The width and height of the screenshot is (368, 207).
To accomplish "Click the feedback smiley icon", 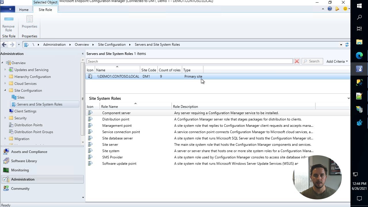I will (x=345, y=9).
